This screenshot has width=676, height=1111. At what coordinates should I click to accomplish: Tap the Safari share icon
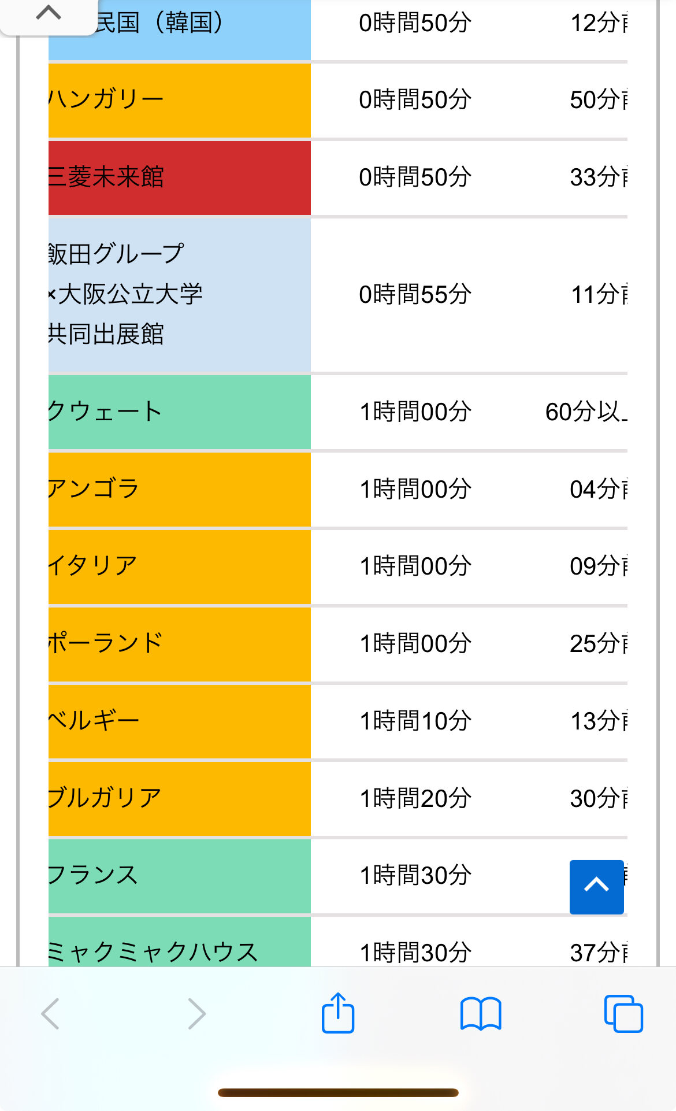(x=338, y=1013)
